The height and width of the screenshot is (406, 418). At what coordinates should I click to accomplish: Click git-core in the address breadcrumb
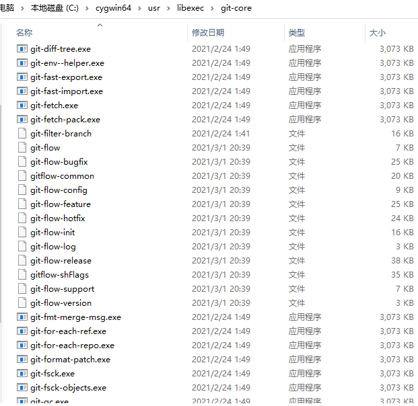[x=236, y=8]
